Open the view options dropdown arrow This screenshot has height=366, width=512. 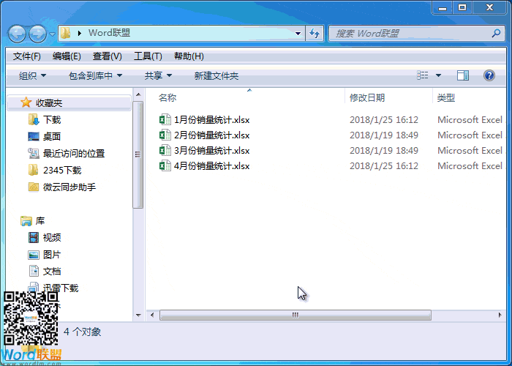coord(438,75)
